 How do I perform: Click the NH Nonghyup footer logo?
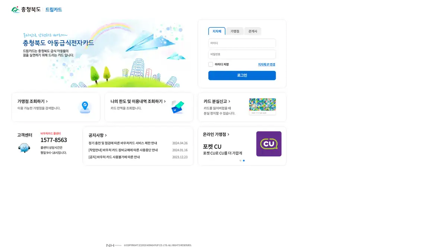point(114,245)
